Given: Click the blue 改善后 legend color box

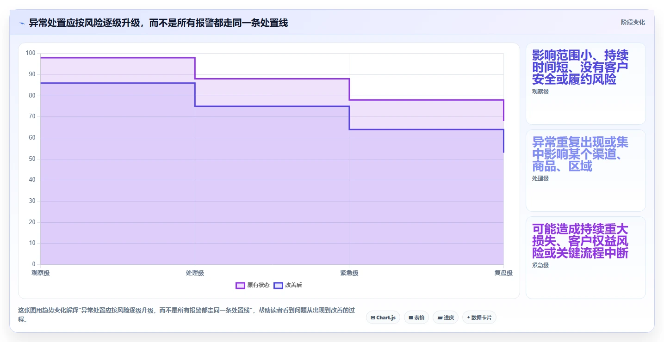Looking at the screenshot, I should pyautogui.click(x=278, y=285).
